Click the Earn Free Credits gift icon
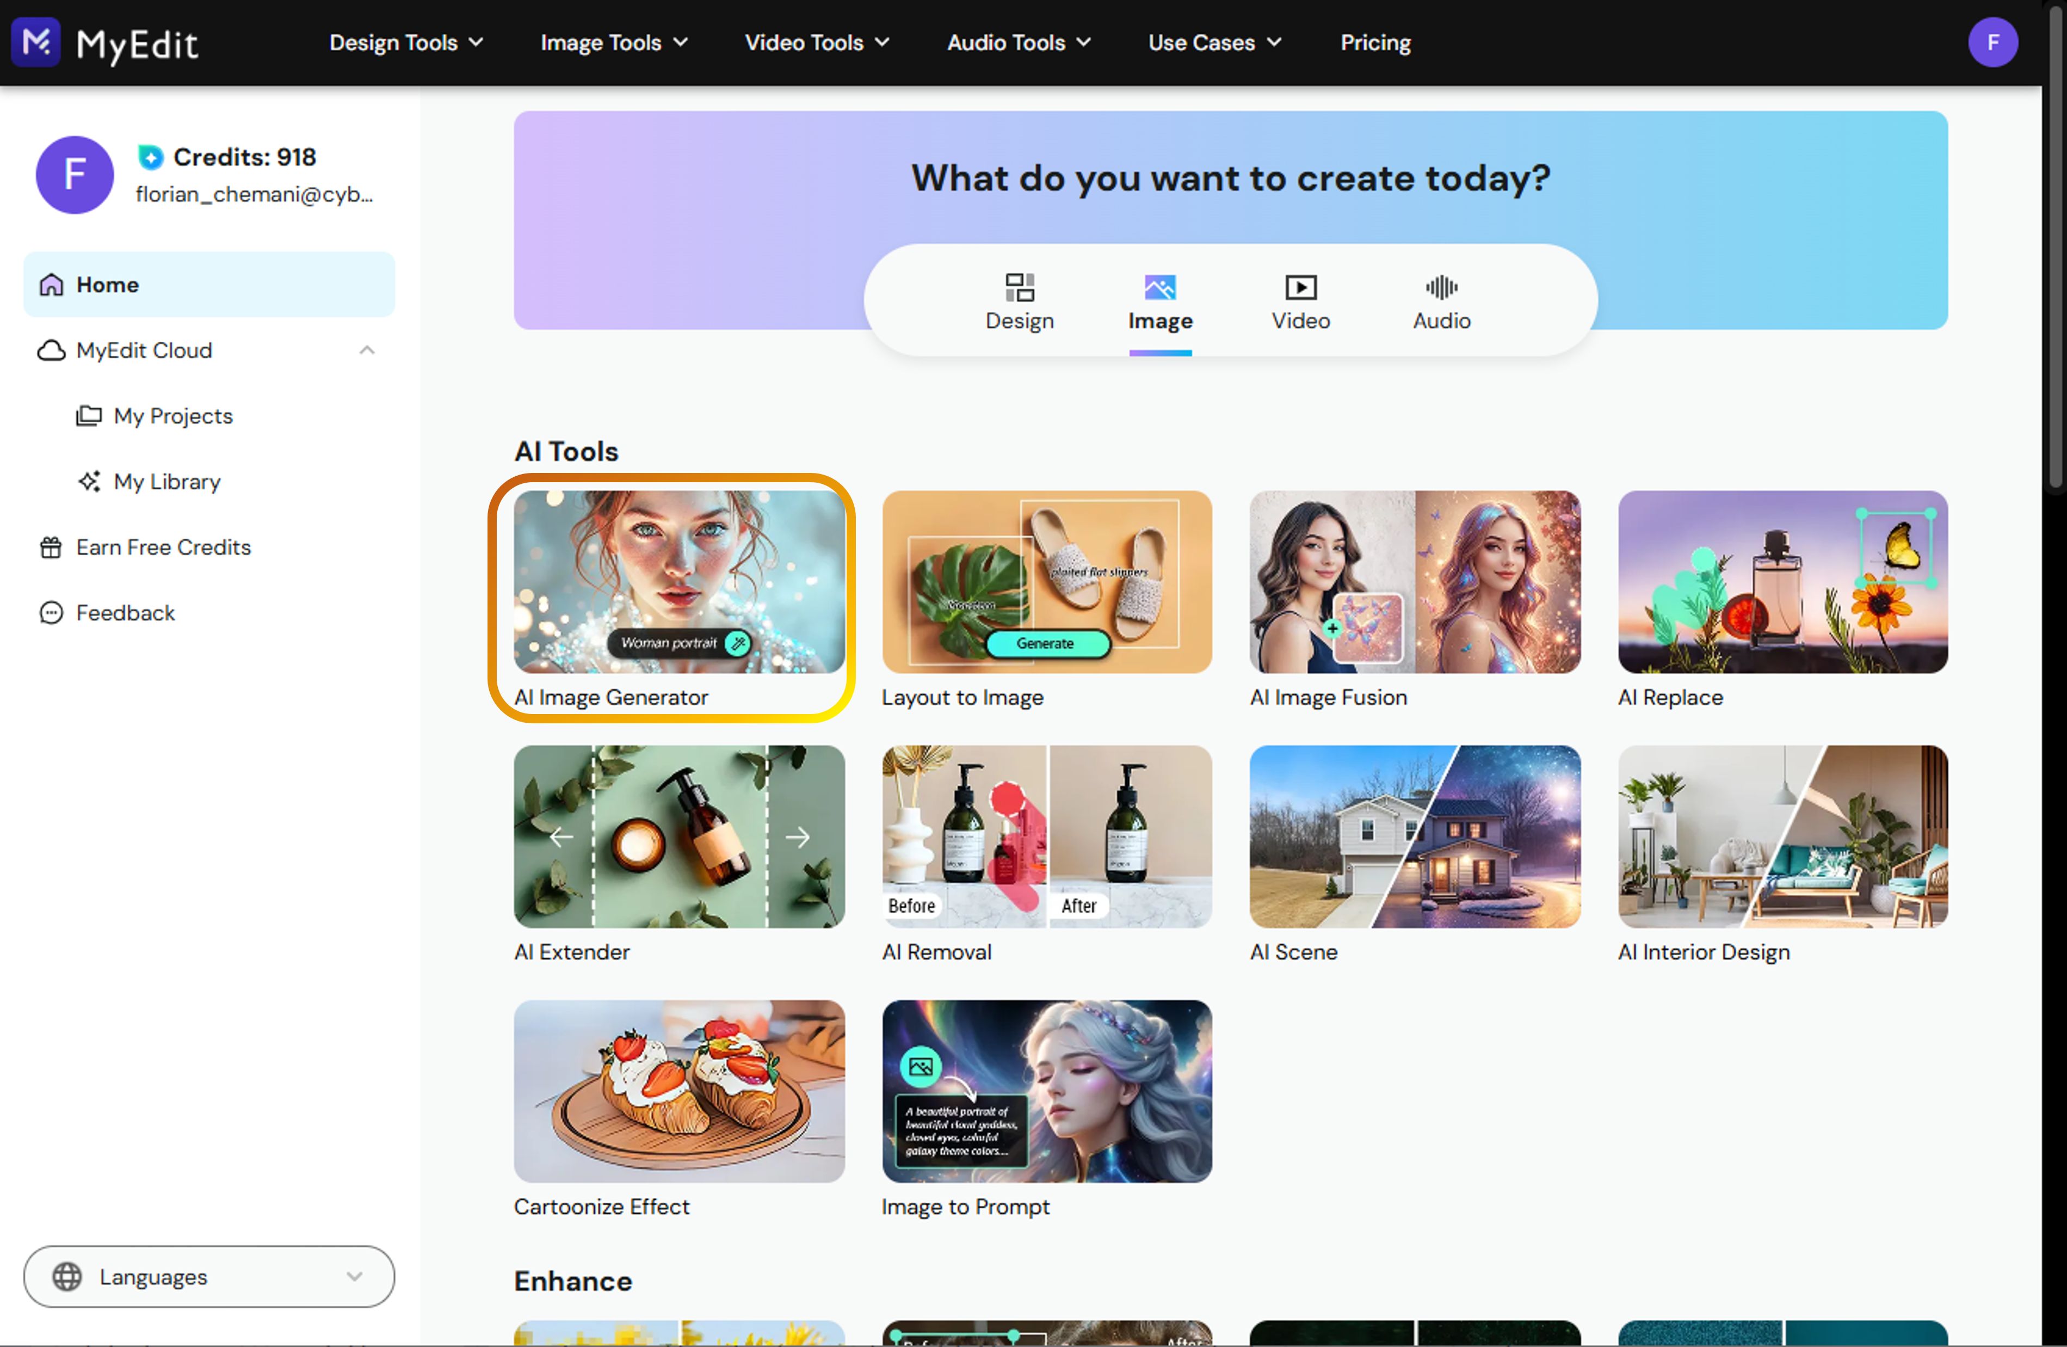 (x=51, y=547)
